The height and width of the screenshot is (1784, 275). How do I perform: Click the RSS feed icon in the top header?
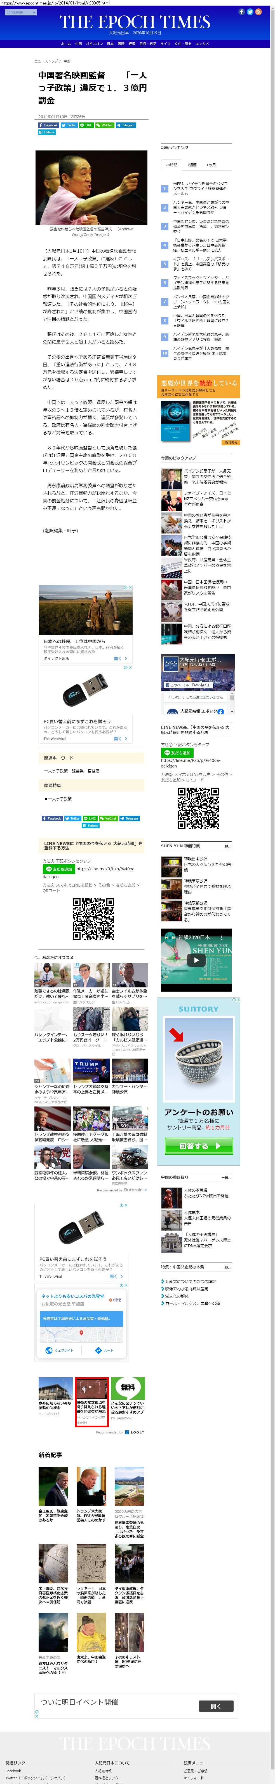point(258,12)
